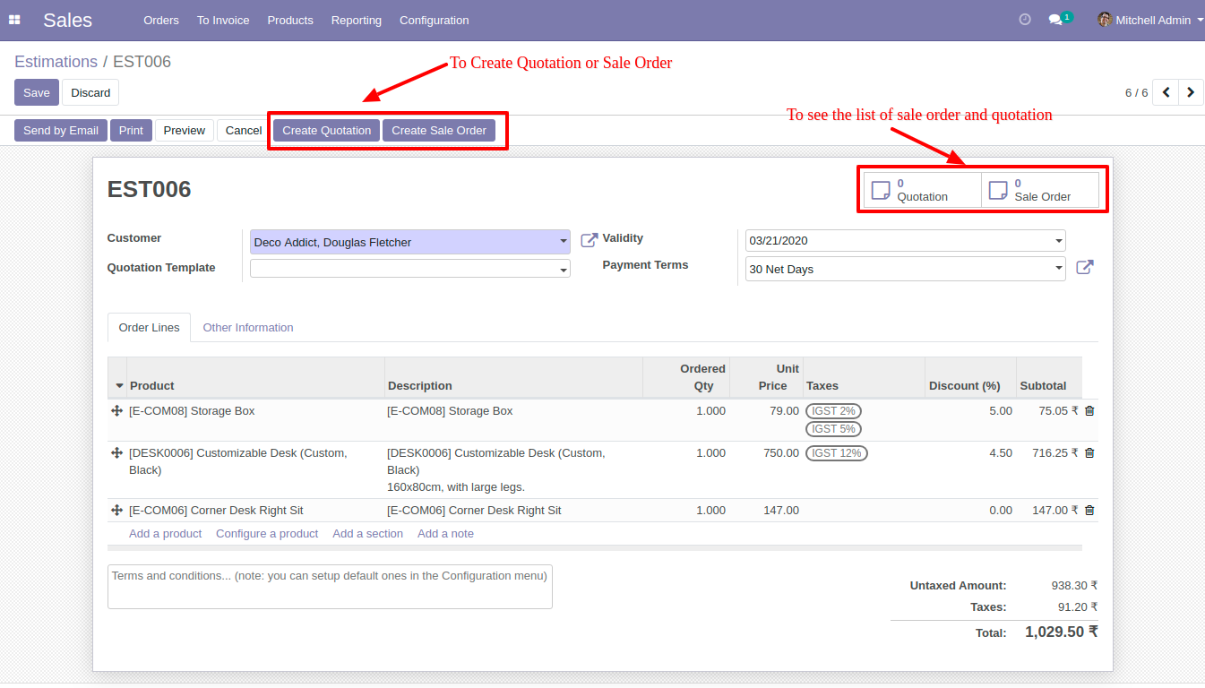The width and height of the screenshot is (1205, 688).
Task: Click the Sales app title
Action: coord(67,20)
